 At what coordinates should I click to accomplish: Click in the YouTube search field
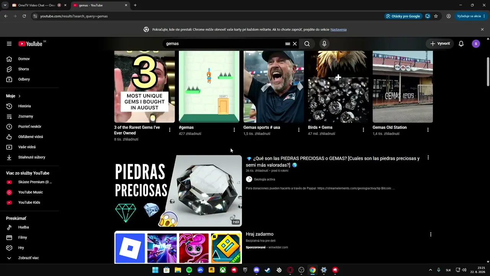[x=225, y=44]
